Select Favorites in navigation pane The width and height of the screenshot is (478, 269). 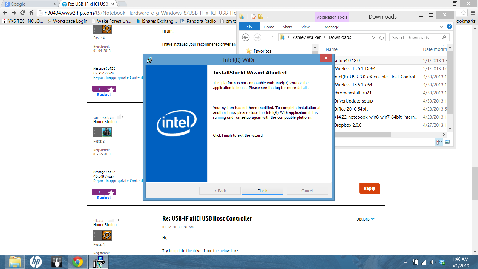[262, 51]
